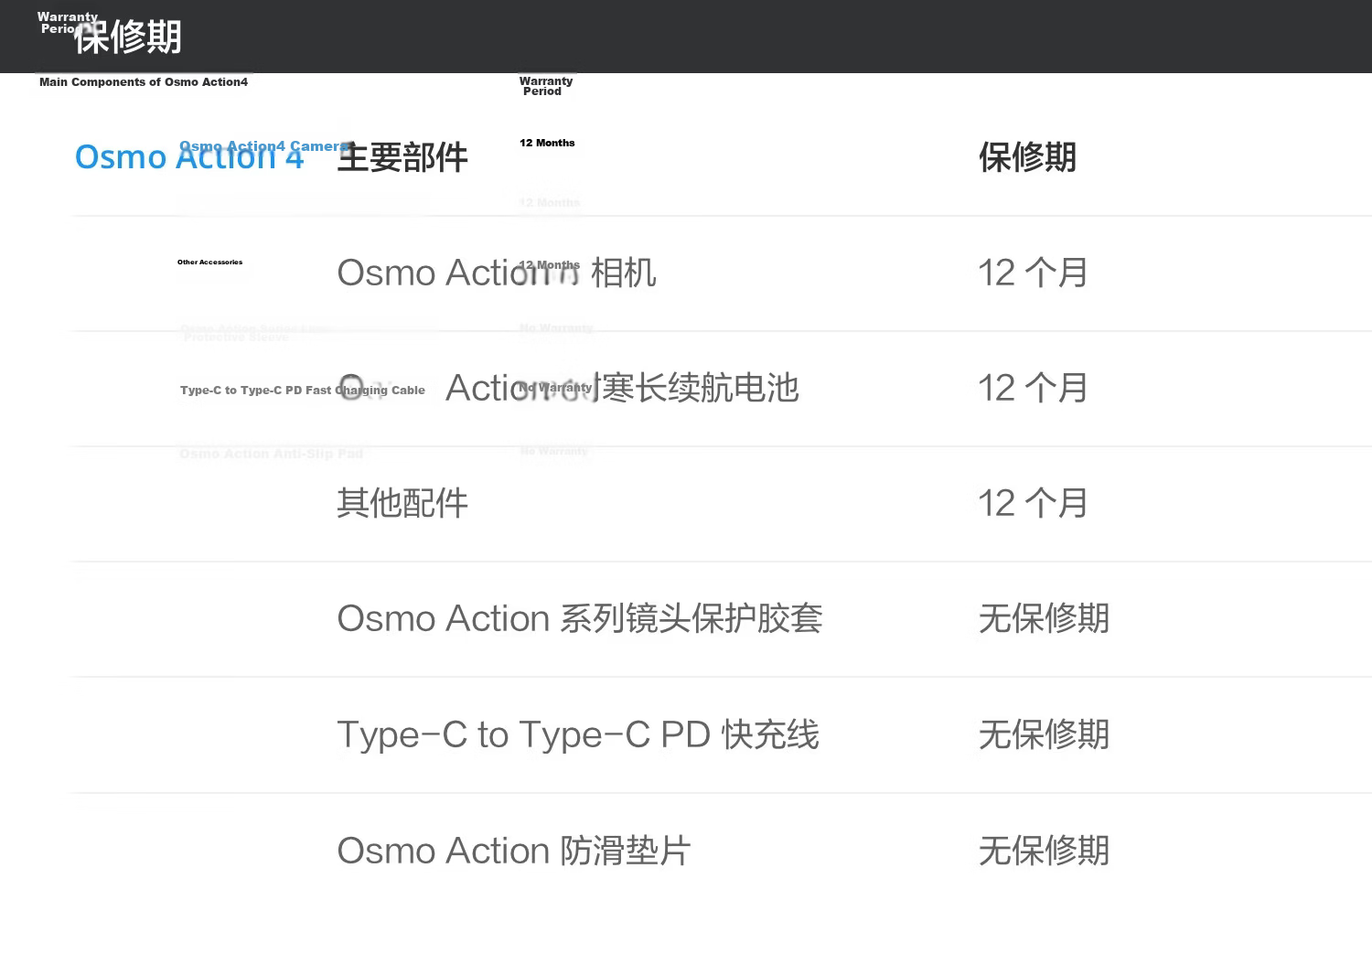
Task: Click the white Warranty Period label in dark bar
Action: (67, 23)
